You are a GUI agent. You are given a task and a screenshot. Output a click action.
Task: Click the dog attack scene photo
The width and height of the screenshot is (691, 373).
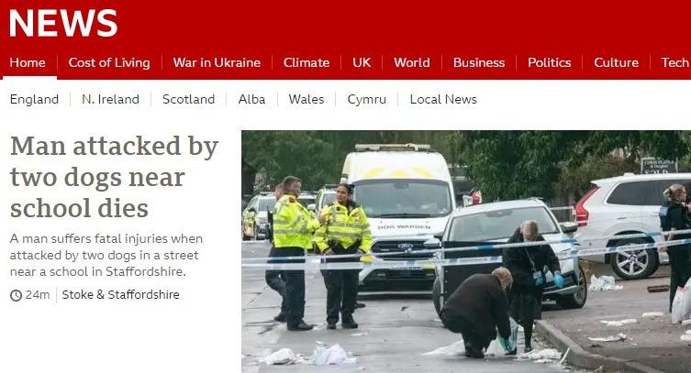click(x=466, y=252)
